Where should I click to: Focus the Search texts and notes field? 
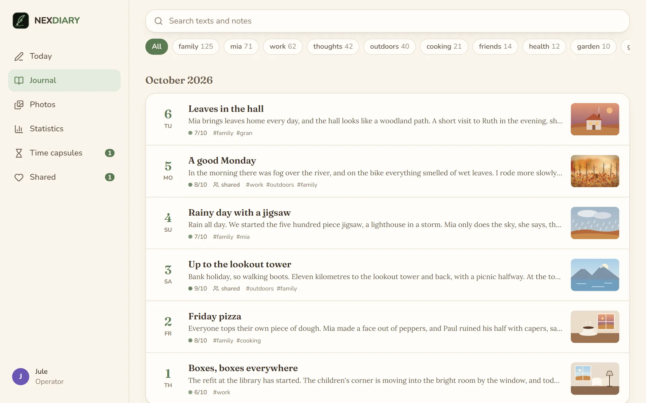[x=387, y=21]
